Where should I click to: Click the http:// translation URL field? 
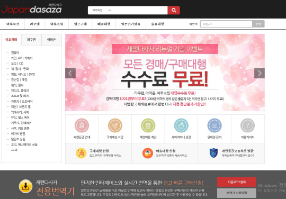[226, 24]
